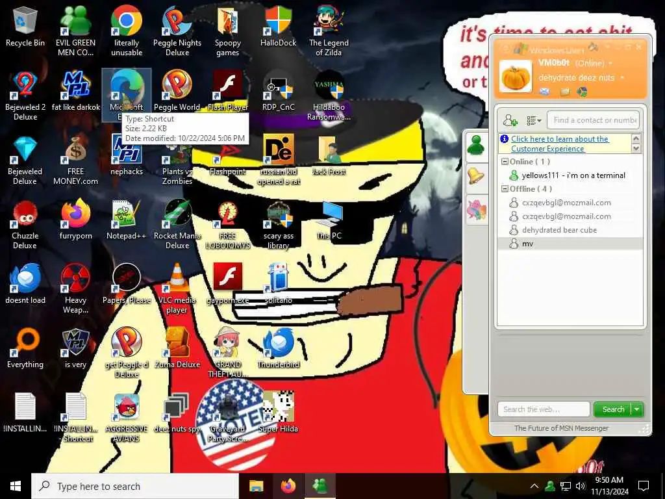Select the Hildaboo Ransomwa... icon
665x499 pixels.
coord(329,96)
